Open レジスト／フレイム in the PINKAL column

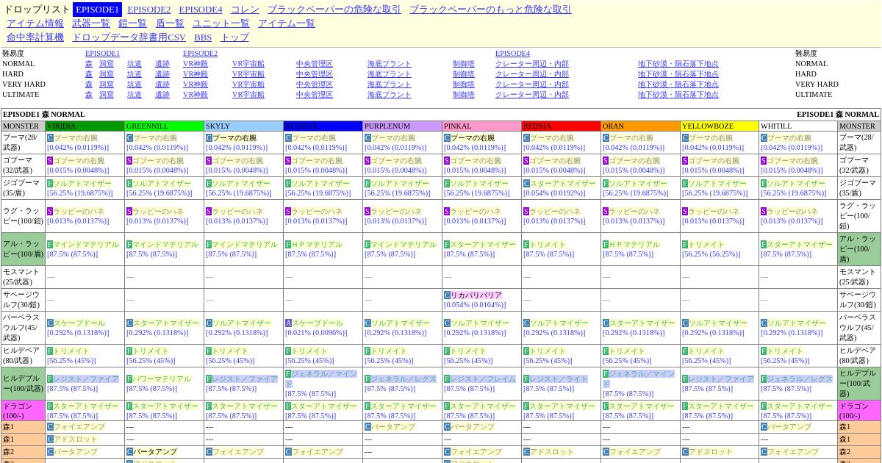pos(483,379)
